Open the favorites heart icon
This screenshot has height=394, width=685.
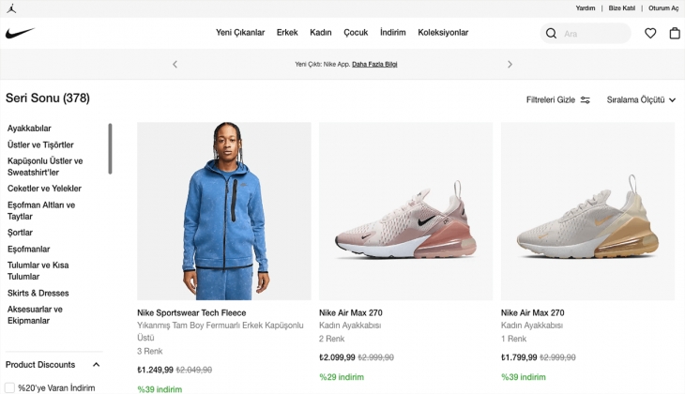[x=650, y=34]
